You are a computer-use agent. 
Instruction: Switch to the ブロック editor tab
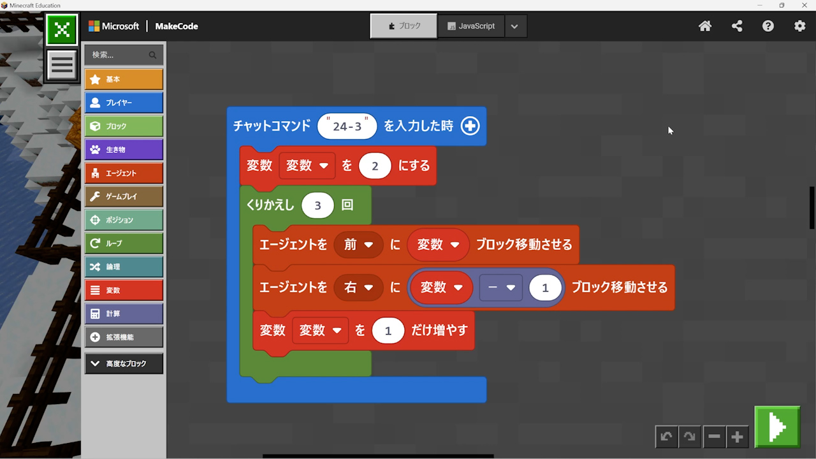(404, 26)
